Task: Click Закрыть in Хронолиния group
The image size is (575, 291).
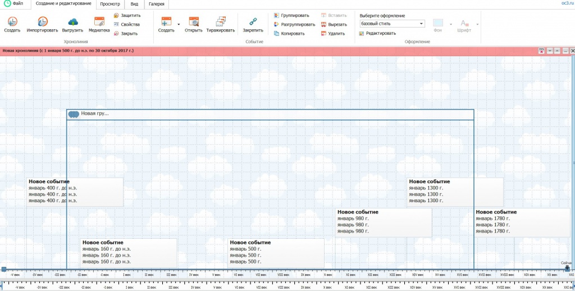Action: coord(125,33)
